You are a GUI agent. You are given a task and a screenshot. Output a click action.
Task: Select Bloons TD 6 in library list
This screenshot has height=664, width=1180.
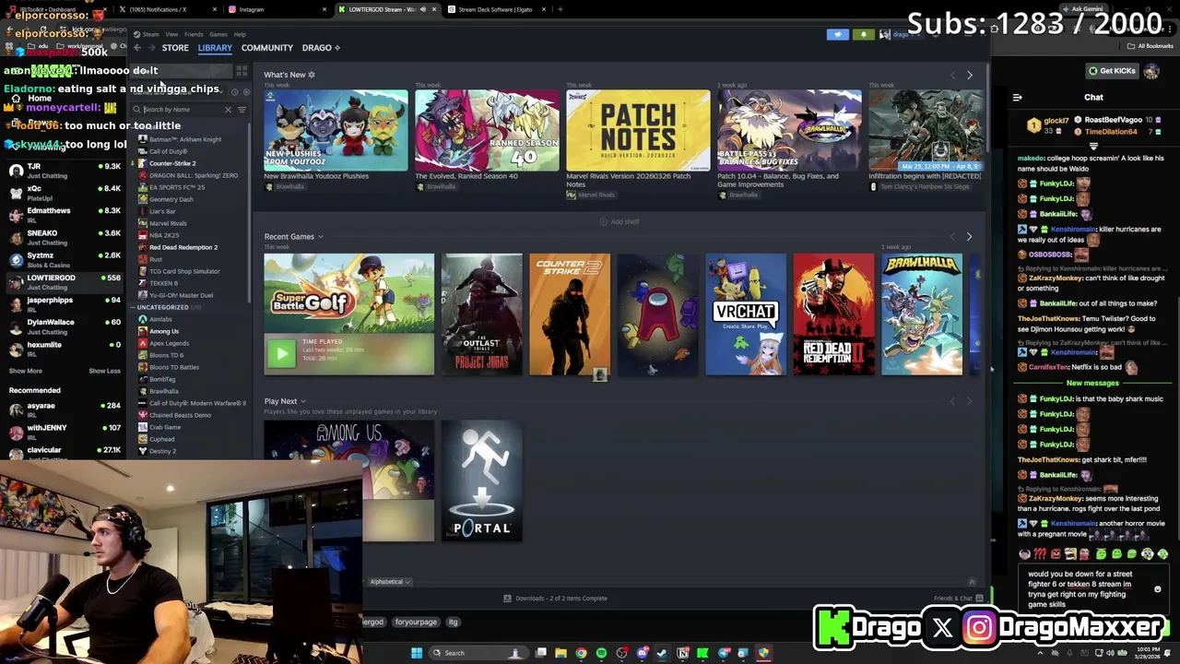point(166,355)
